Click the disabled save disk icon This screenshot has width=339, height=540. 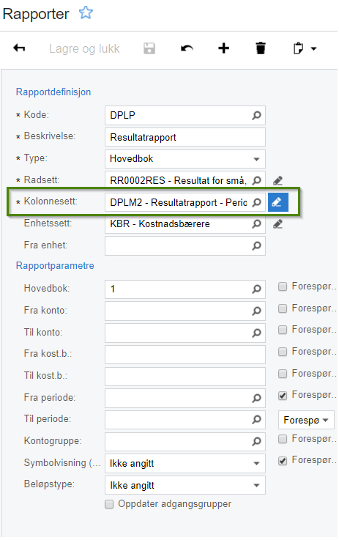tap(149, 48)
